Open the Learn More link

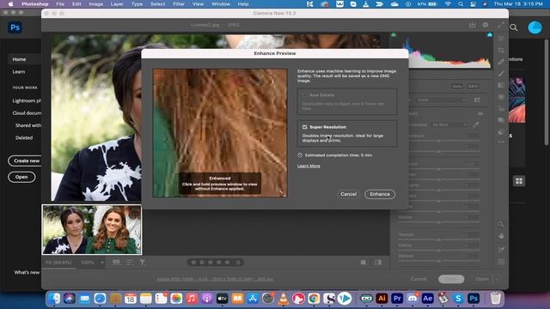309,166
